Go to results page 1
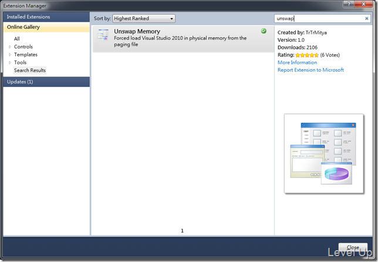Image resolution: width=378 pixels, height=262 pixels. [182, 231]
